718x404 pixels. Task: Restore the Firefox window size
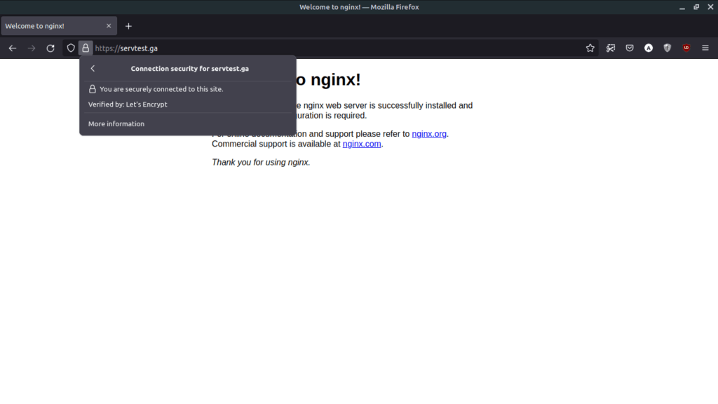[x=696, y=7]
